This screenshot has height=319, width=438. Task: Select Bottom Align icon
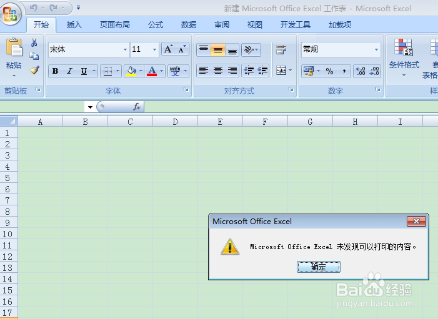tap(232, 50)
